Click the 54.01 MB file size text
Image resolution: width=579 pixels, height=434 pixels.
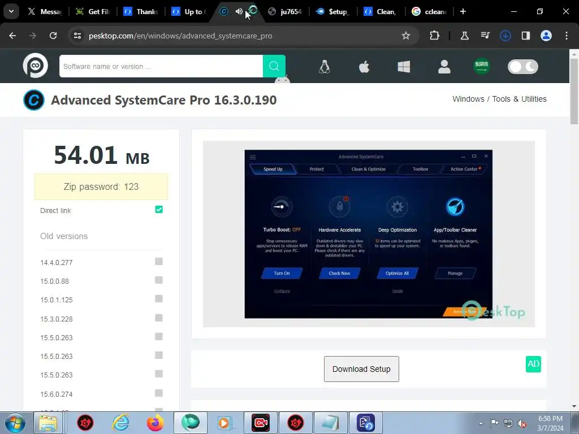coord(102,155)
